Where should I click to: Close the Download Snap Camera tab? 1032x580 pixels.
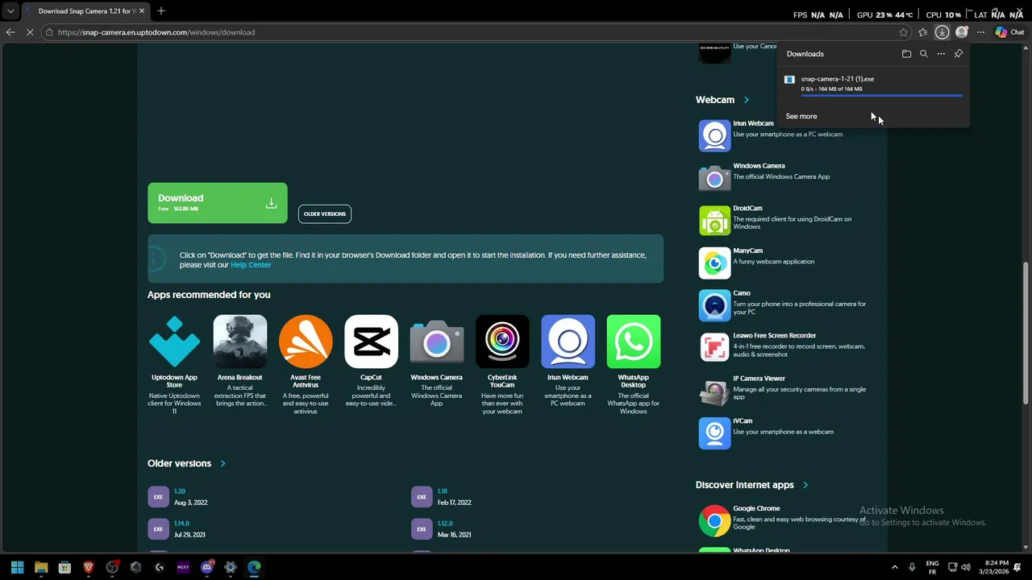[142, 11]
